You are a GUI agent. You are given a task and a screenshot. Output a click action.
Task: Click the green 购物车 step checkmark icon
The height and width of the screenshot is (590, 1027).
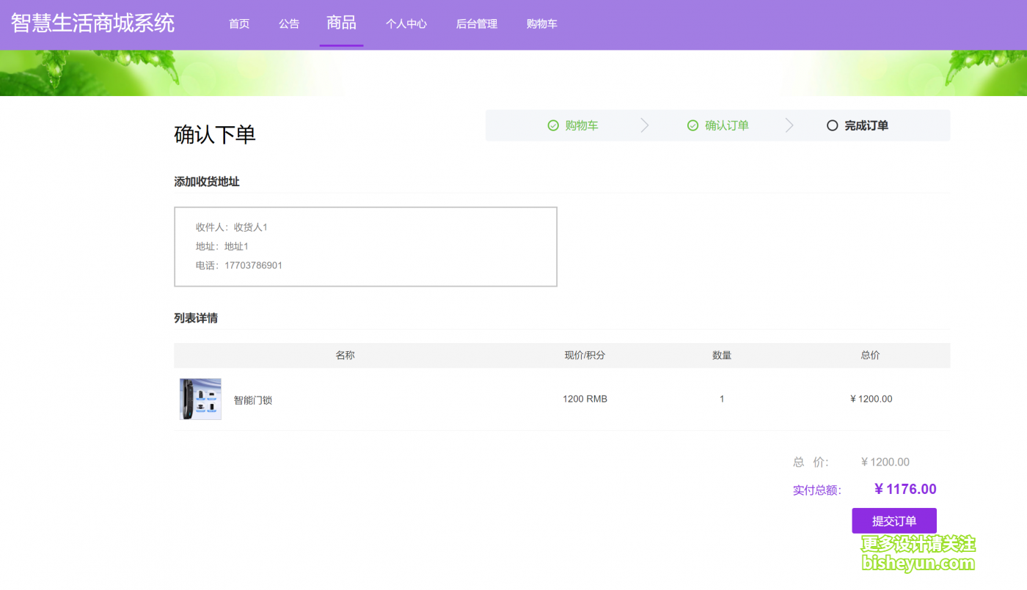(553, 125)
